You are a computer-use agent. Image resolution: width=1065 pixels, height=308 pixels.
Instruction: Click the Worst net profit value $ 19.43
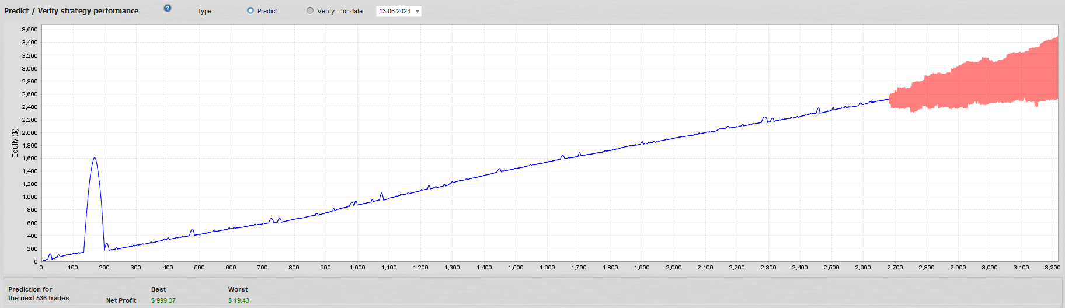[238, 300]
